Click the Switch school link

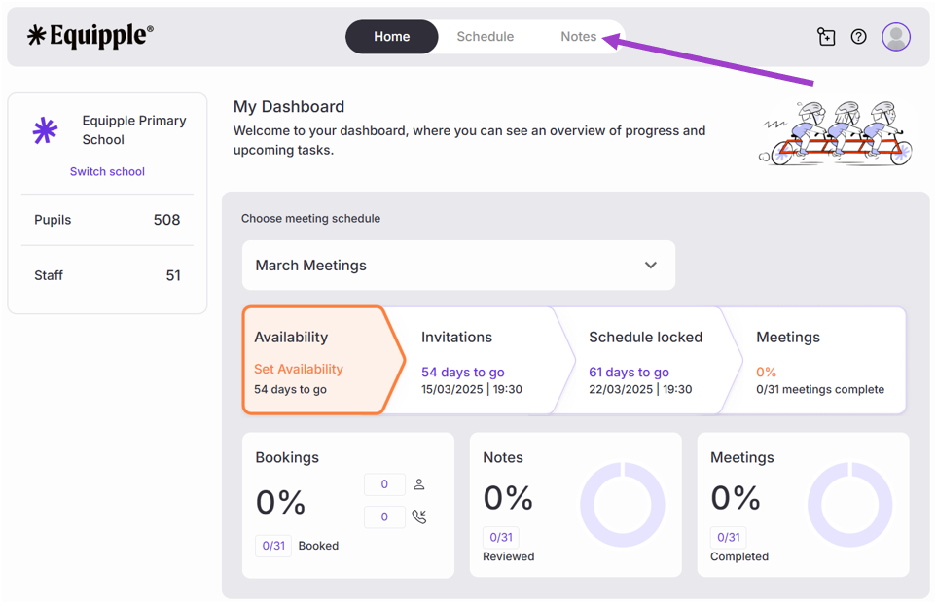[x=107, y=171]
